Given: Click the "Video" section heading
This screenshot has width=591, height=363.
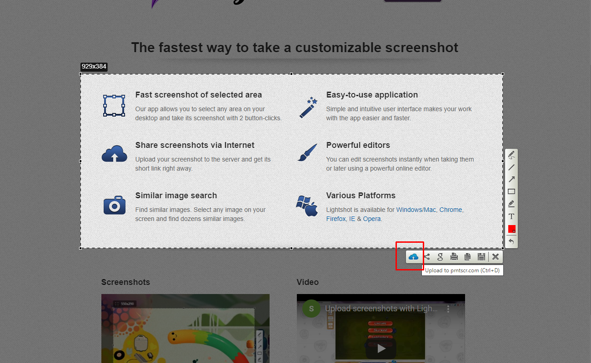Looking at the screenshot, I should coord(308,282).
